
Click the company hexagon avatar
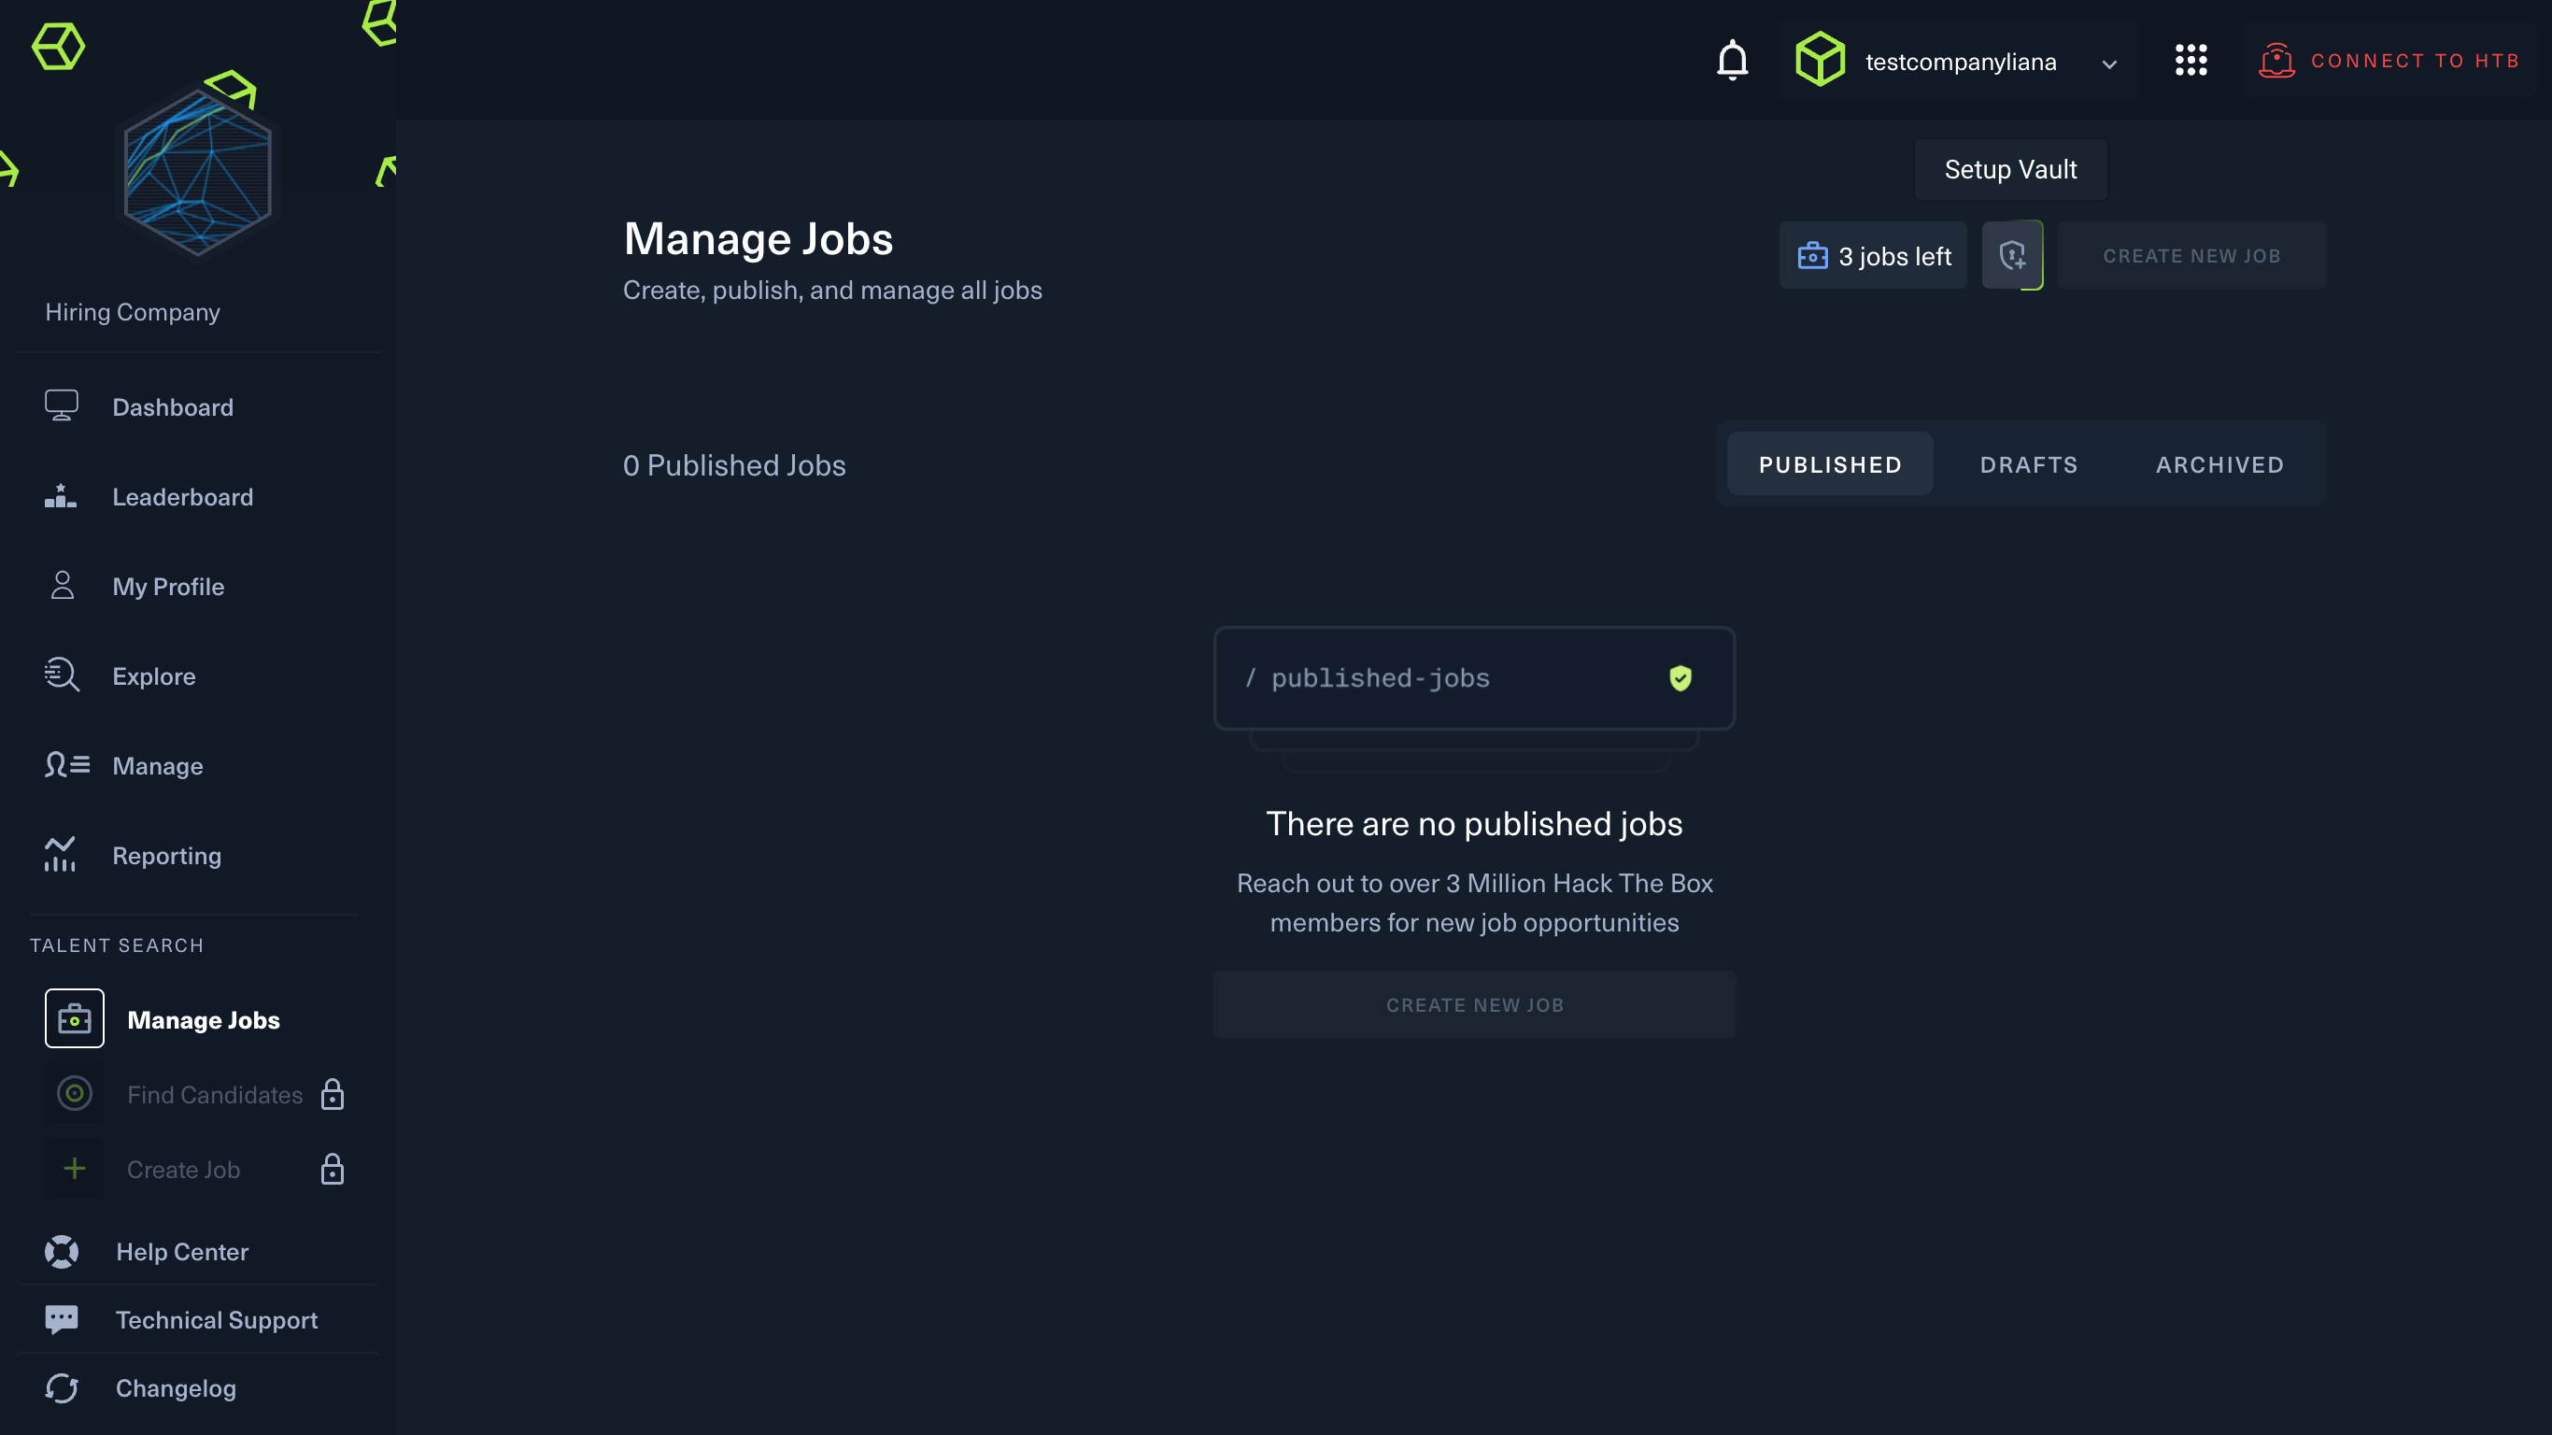click(197, 172)
